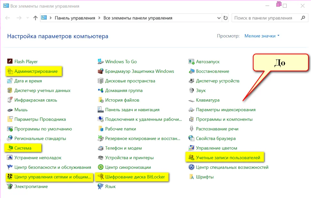Open the Учетные записи пользователей link
Viewport: 311px width, 198px height.
(x=228, y=158)
